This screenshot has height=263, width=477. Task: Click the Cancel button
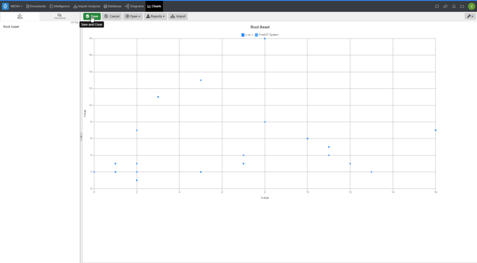pos(112,16)
